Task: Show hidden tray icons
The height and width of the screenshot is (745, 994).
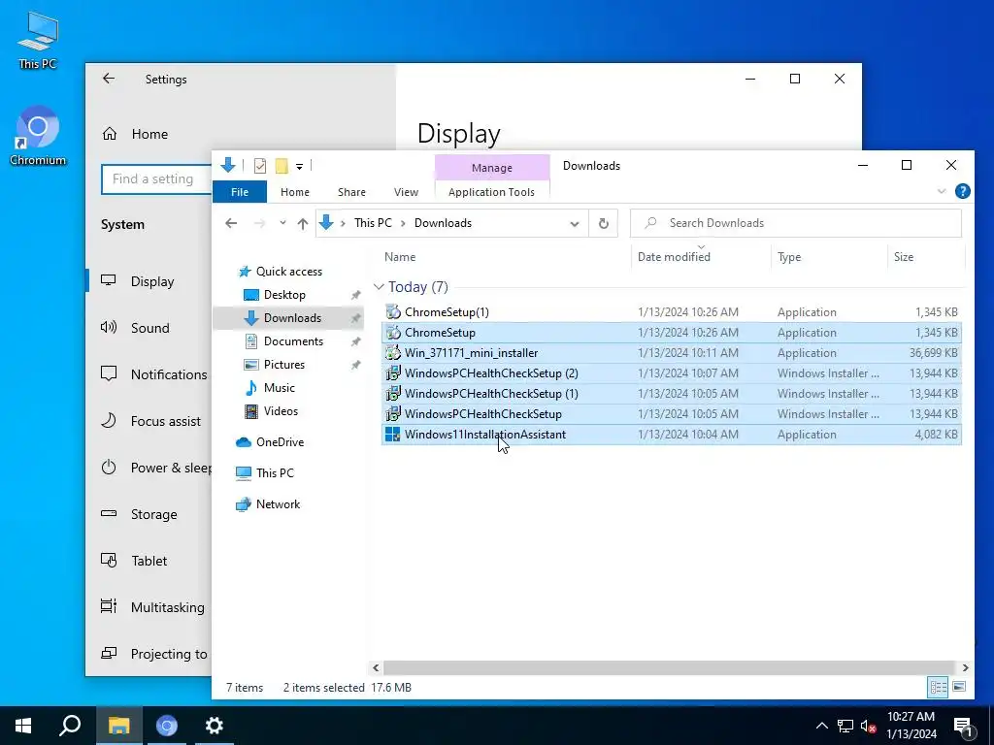Action: [x=821, y=726]
